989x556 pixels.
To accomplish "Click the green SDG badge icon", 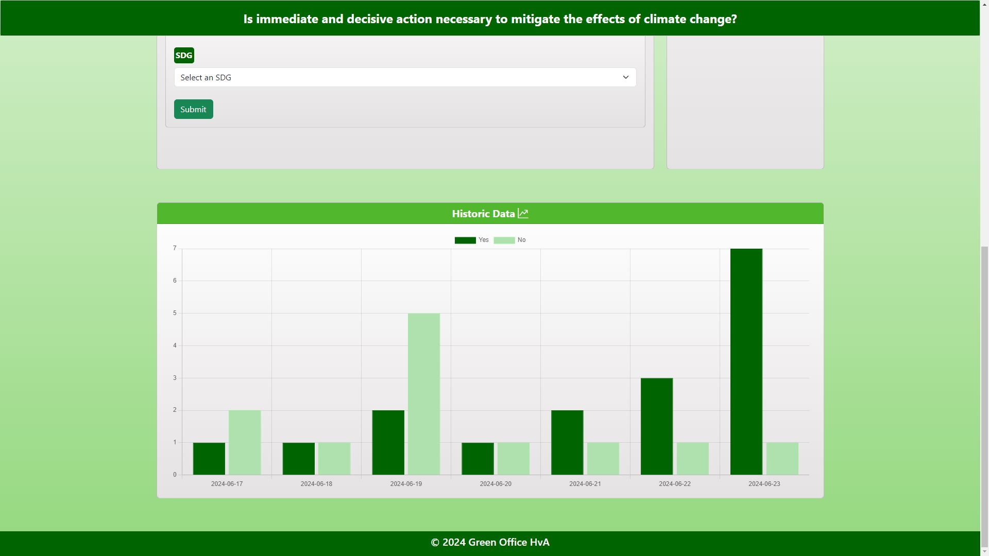I will click(184, 55).
